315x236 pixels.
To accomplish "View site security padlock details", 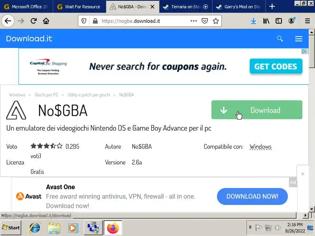I will 95,21.
